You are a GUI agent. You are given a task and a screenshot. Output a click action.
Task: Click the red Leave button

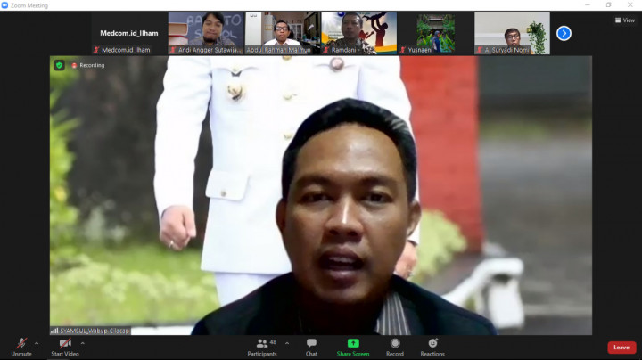[621, 348]
